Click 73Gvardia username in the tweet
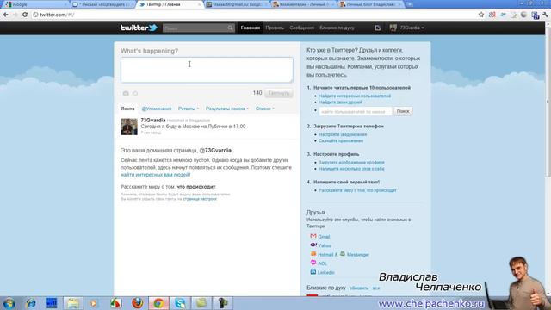Viewport: 551px width, 310px height. point(153,121)
